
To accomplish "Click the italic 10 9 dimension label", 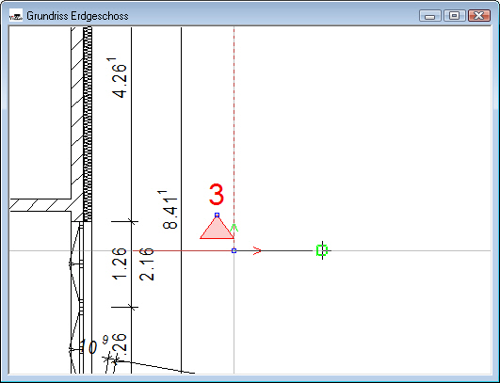I will pyautogui.click(x=93, y=344).
